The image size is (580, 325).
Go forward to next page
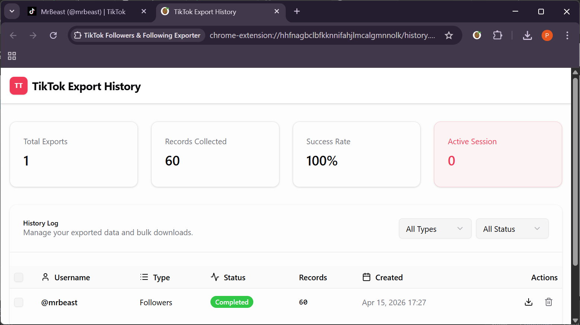point(33,35)
